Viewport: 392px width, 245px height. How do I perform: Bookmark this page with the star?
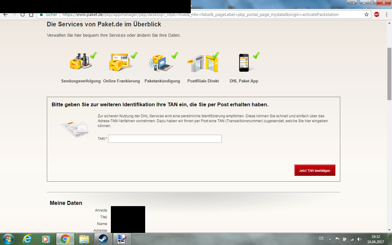(367, 14)
